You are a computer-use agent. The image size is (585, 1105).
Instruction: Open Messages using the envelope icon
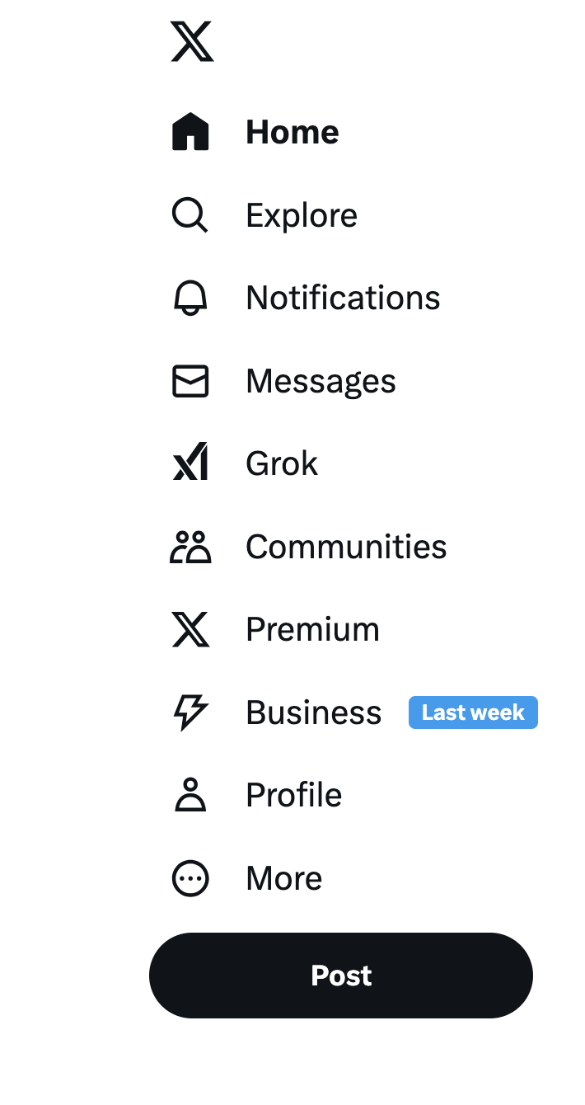point(190,381)
